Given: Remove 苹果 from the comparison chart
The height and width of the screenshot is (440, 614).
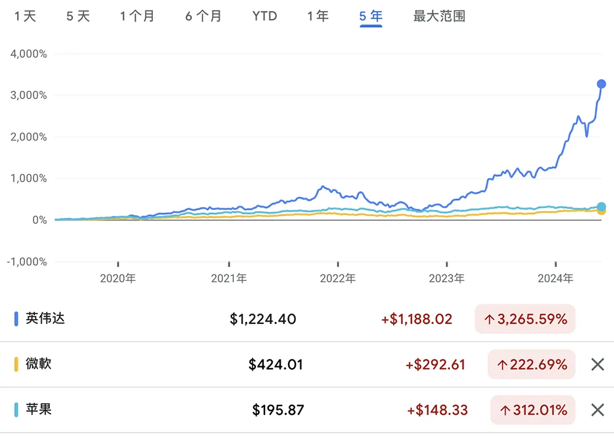Looking at the screenshot, I should pos(597,410).
